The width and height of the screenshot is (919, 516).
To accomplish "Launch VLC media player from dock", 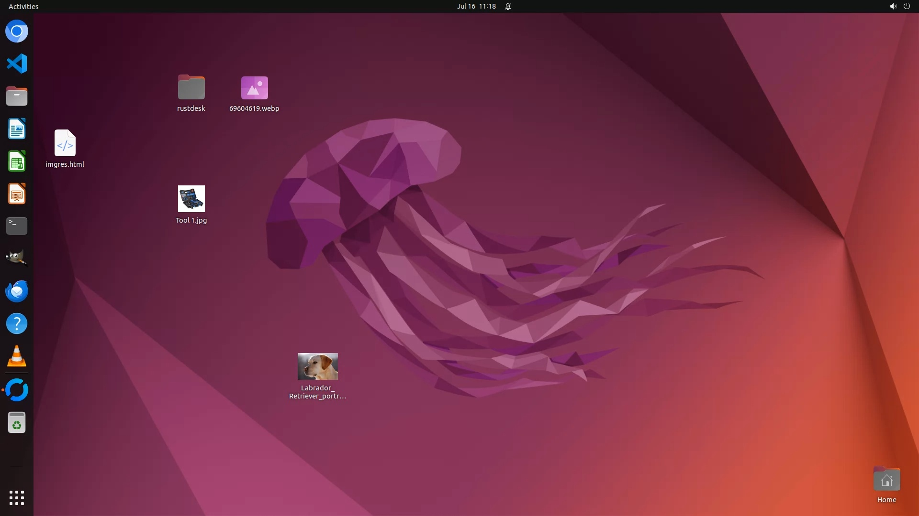I will (x=17, y=356).
